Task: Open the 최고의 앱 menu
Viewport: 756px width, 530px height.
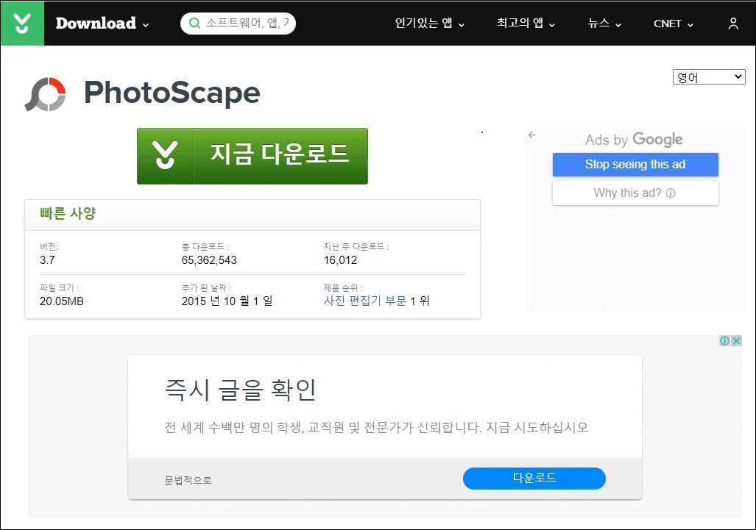Action: [526, 23]
